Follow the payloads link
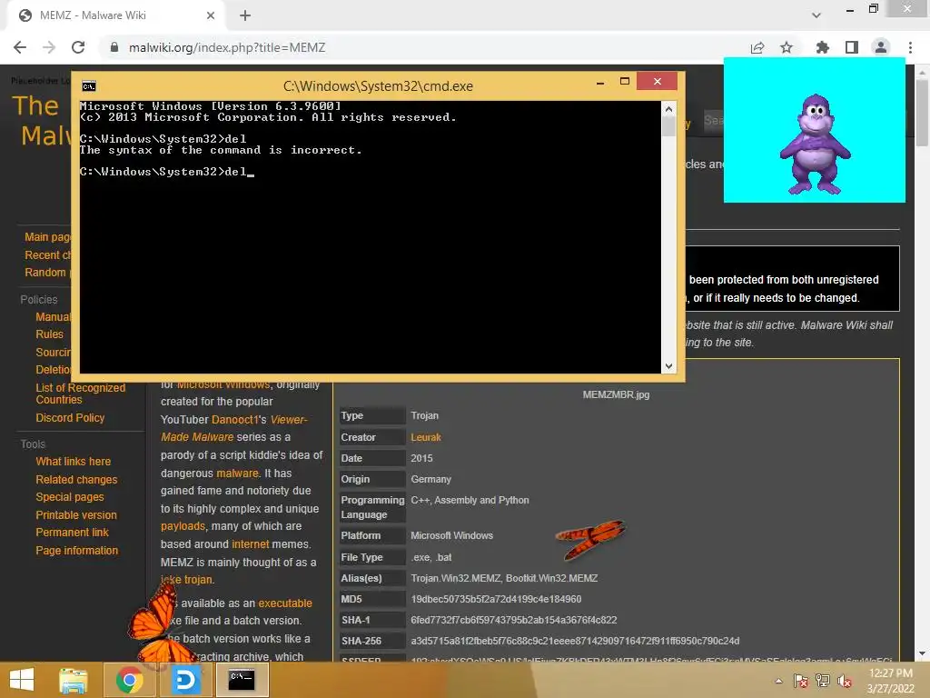This screenshot has height=698, width=930. (x=183, y=526)
